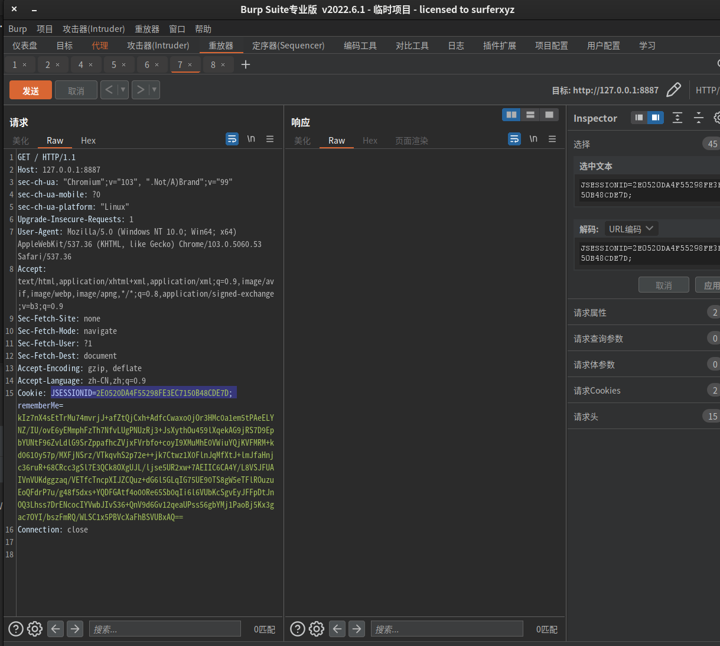Switch to Repeater tab 2
Image resolution: width=720 pixels, height=646 pixels.
click(48, 64)
